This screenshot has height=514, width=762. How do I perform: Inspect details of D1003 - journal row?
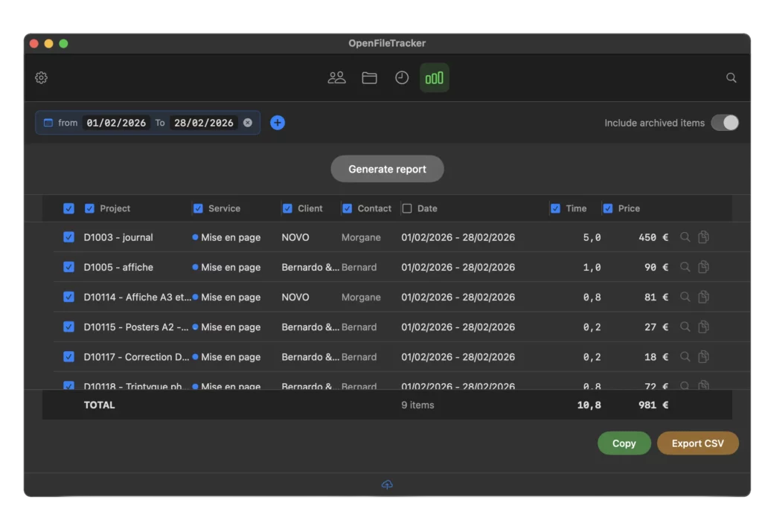click(x=685, y=237)
